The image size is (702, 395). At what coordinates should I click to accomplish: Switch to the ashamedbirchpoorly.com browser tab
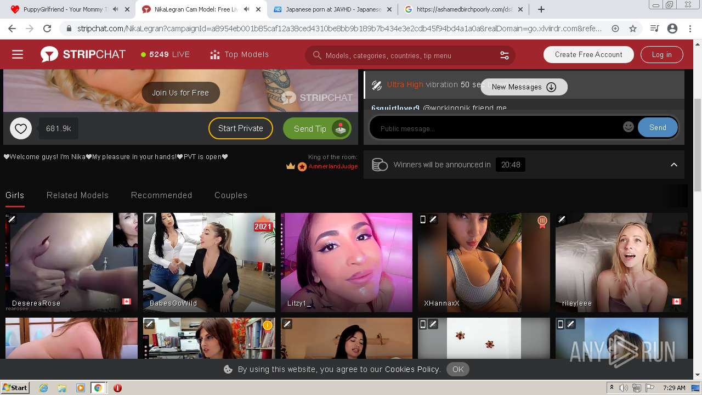click(x=464, y=9)
